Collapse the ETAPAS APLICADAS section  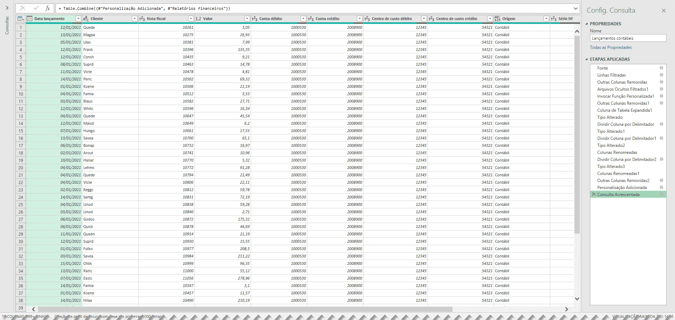click(586, 59)
